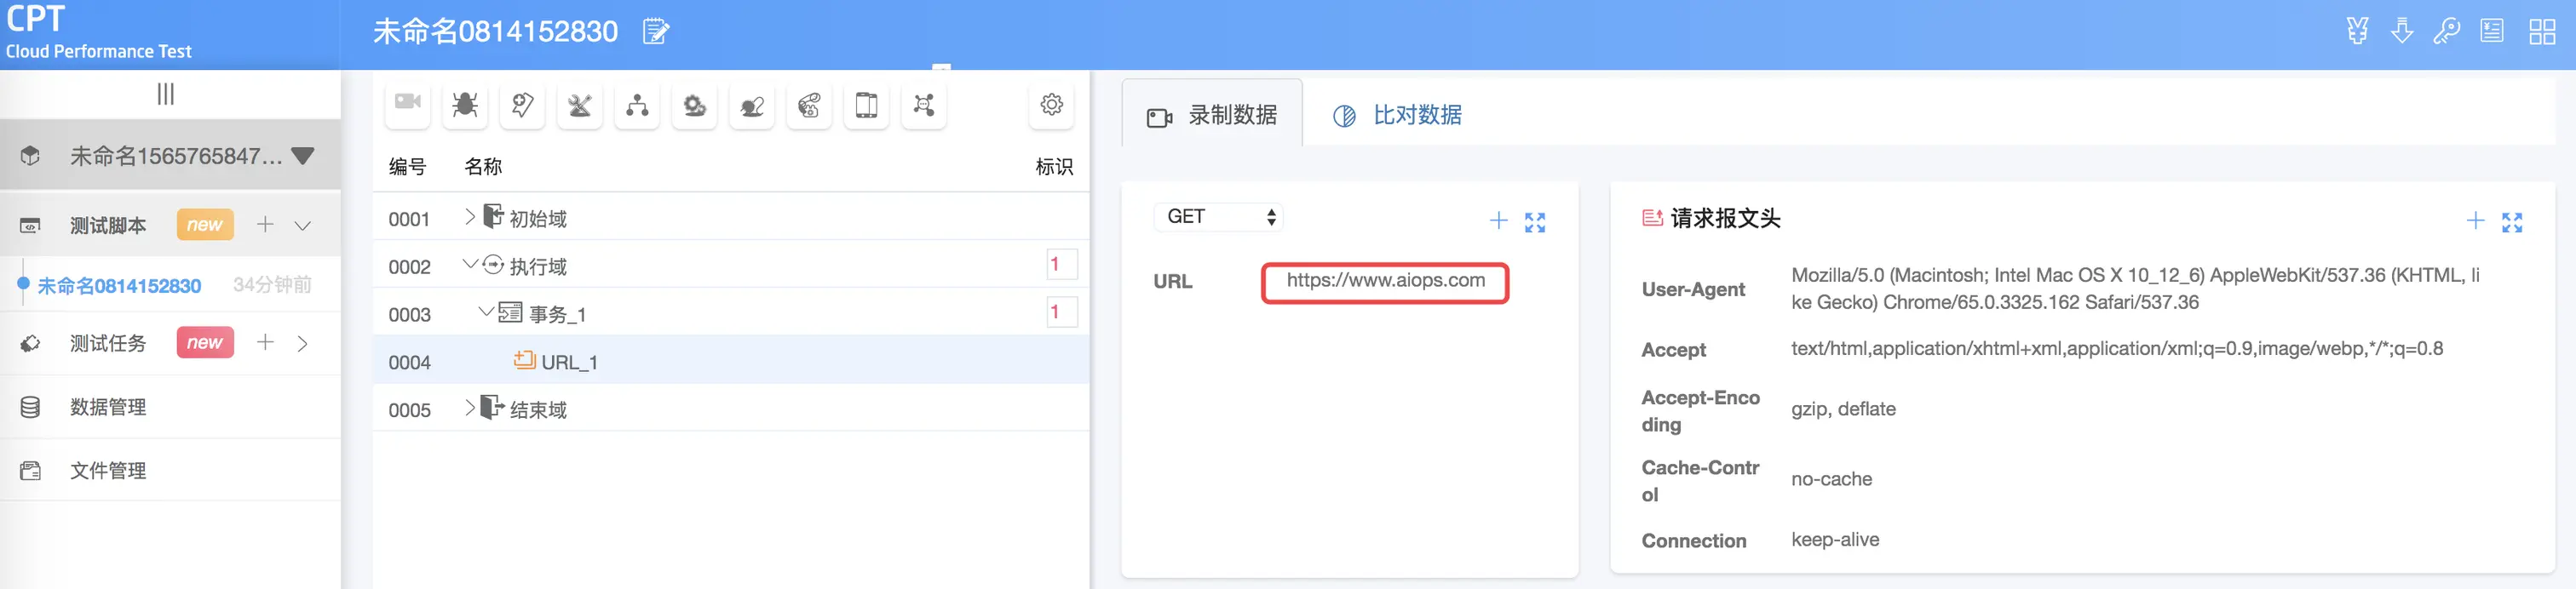Click the download arrow icon in header
The width and height of the screenshot is (2576, 589).
[x=2402, y=31]
